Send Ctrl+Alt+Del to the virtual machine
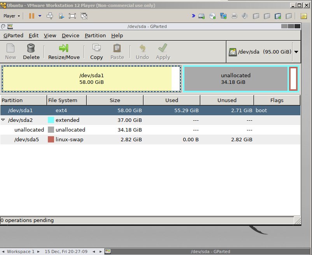Image resolution: width=312 pixels, height=255 pixels. coord(50,16)
